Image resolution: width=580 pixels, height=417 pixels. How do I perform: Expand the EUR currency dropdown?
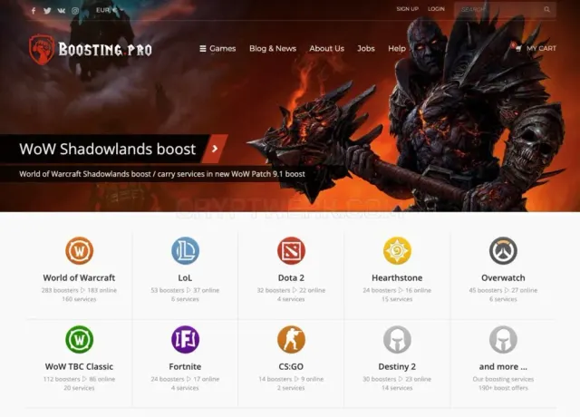pyautogui.click(x=110, y=10)
